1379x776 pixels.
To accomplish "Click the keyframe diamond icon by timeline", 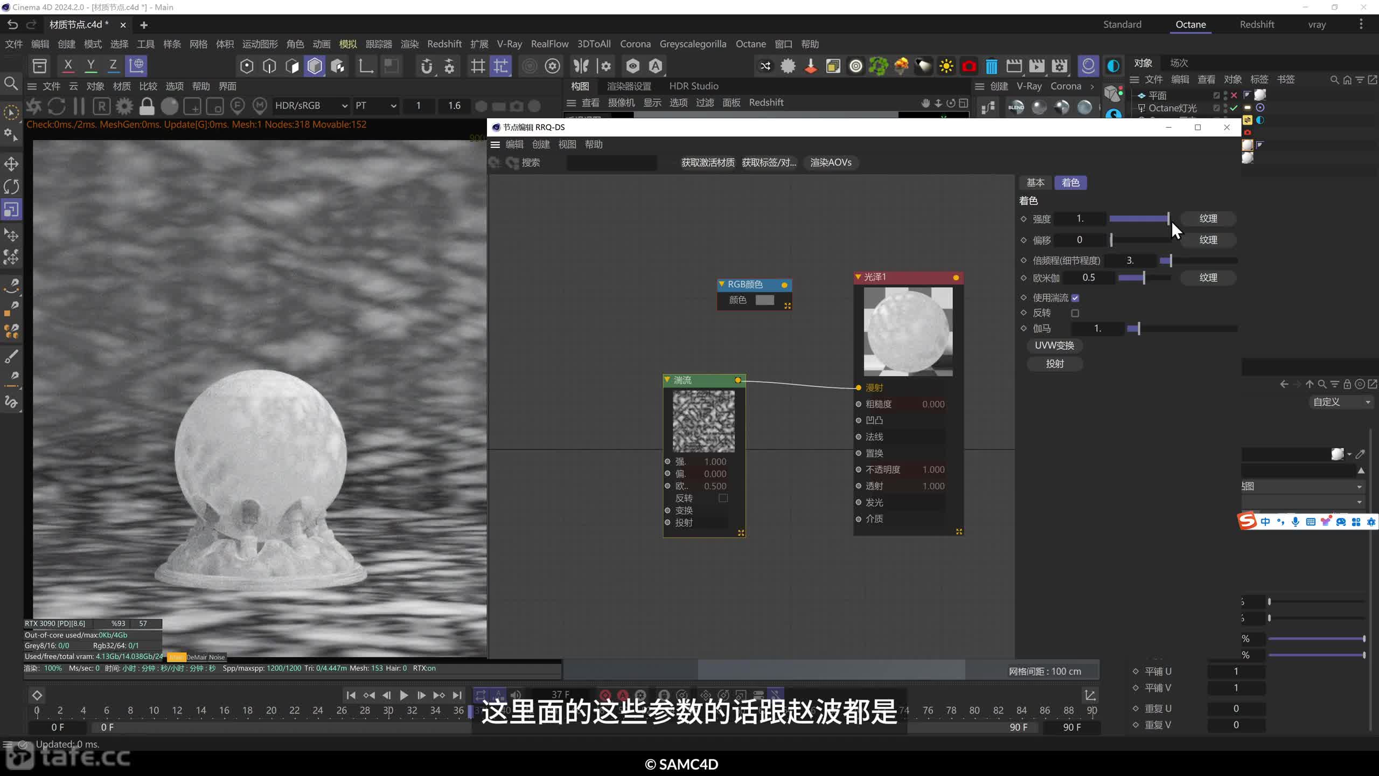I will (x=37, y=695).
